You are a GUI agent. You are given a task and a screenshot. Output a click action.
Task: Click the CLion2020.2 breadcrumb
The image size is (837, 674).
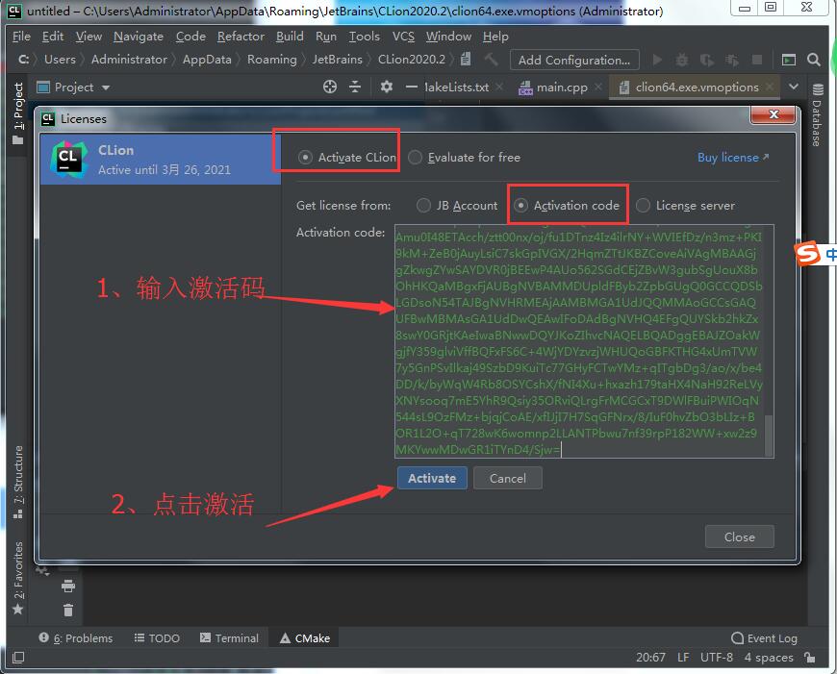click(x=411, y=60)
